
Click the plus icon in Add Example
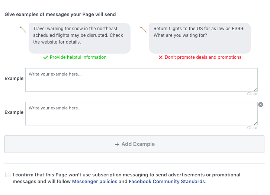tap(117, 144)
